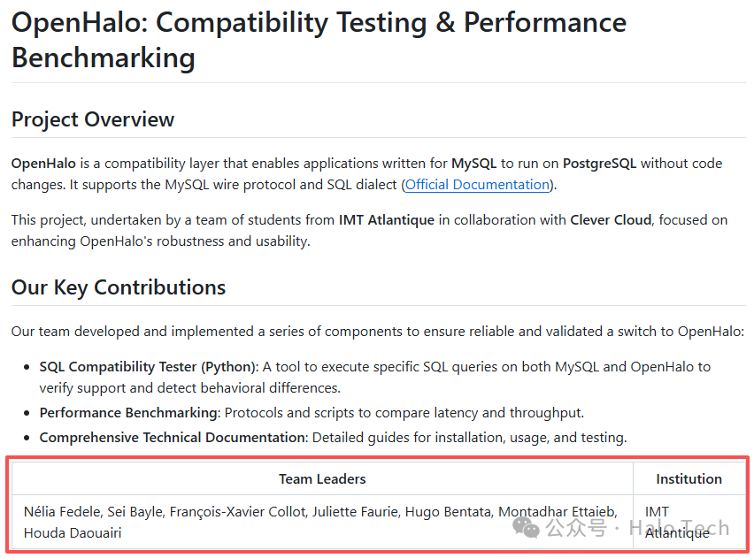Select the Team Leaders table header
Image resolution: width=754 pixels, height=558 pixels.
click(x=322, y=478)
